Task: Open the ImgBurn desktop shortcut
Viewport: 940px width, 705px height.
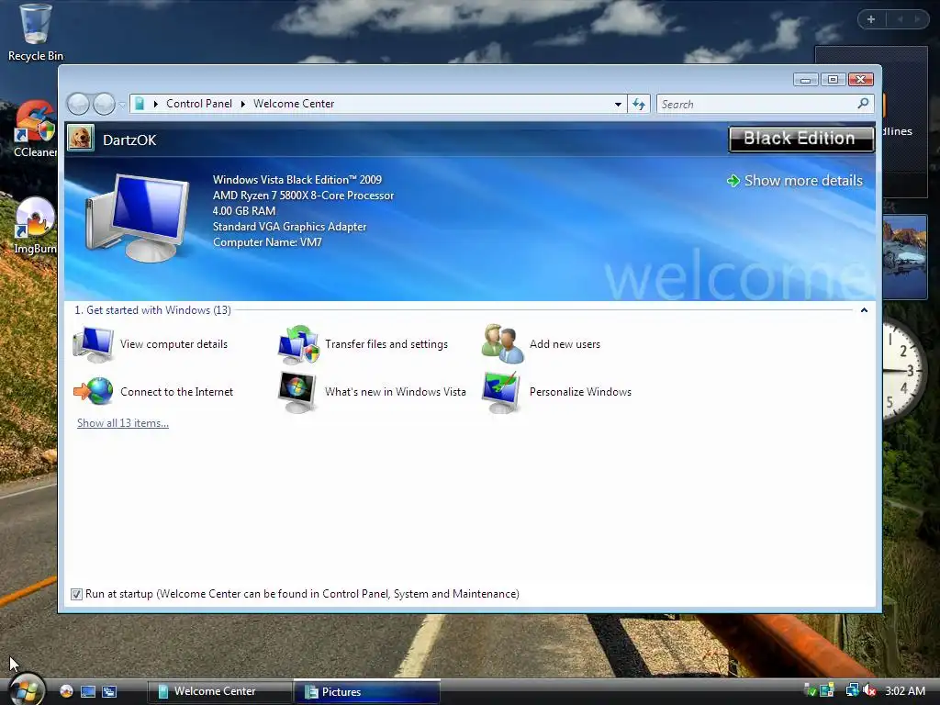Action: click(35, 225)
